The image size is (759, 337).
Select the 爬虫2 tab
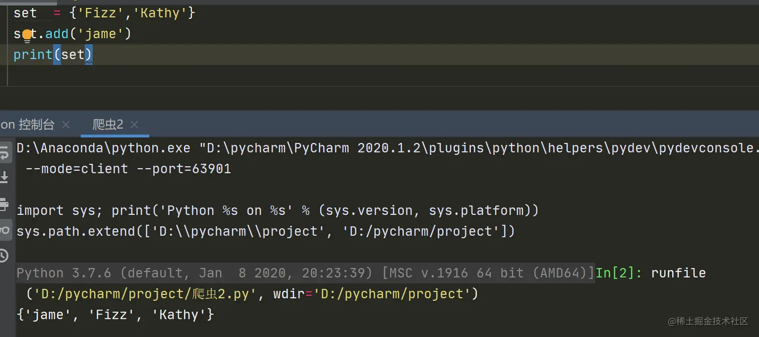tap(108, 125)
